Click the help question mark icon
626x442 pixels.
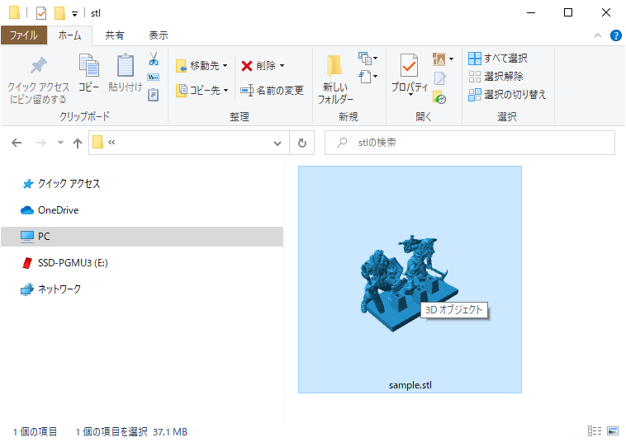point(616,35)
